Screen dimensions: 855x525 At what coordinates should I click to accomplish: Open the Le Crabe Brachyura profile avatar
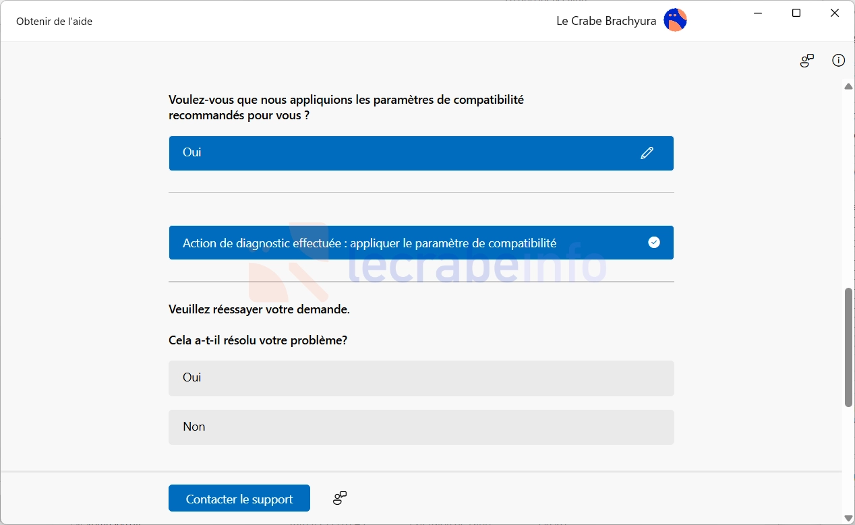click(675, 21)
